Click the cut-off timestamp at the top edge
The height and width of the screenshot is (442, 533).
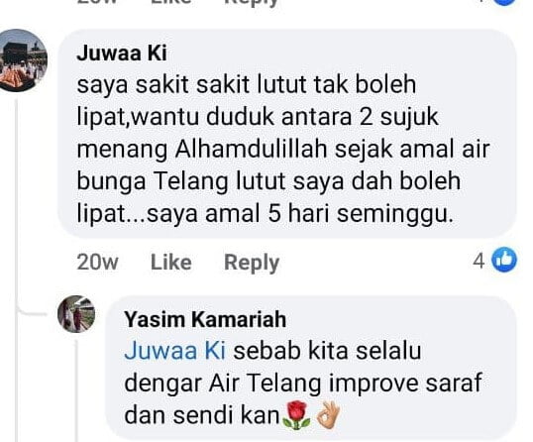[x=97, y=2]
